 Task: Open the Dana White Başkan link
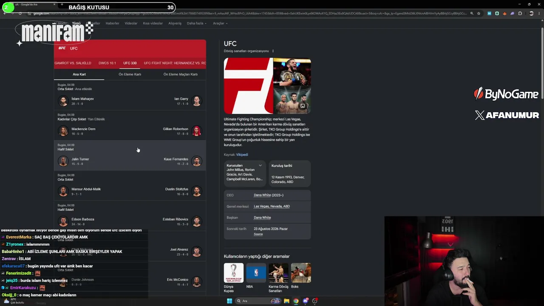point(262,218)
